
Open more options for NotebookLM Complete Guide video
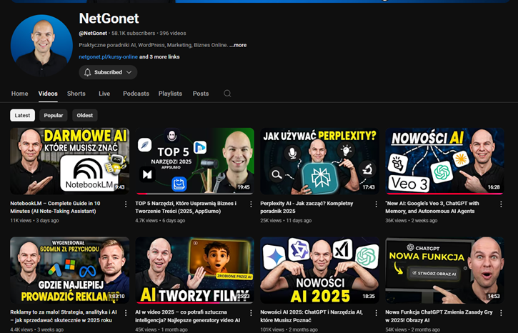pos(126,204)
